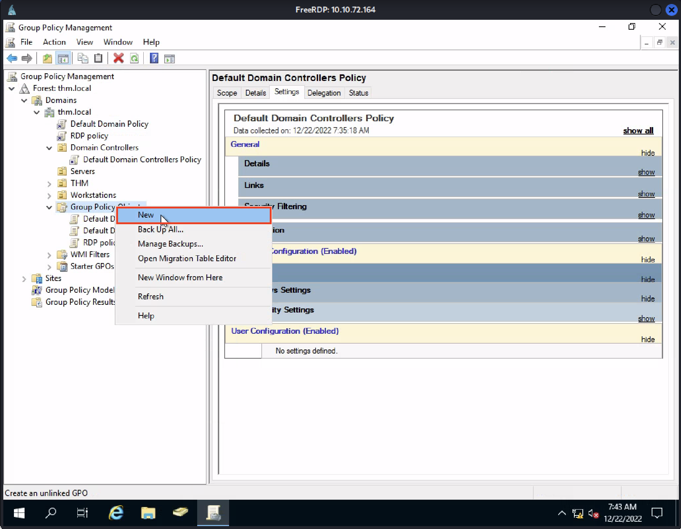Expand the WMI Filters node
This screenshot has height=529, width=681.
click(49, 255)
